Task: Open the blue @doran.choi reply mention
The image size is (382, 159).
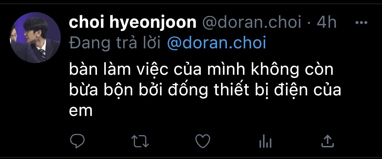Action: [x=216, y=43]
